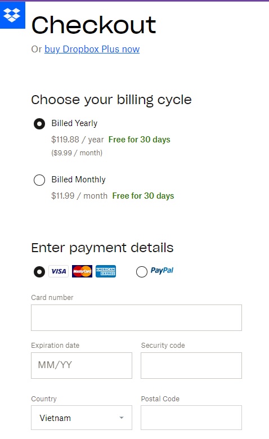Click the Billed Monthly label text

tap(78, 180)
